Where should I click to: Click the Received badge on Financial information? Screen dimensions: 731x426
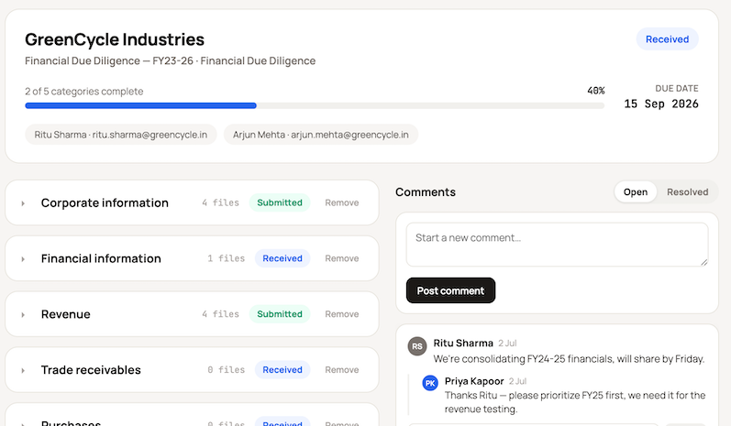(282, 258)
